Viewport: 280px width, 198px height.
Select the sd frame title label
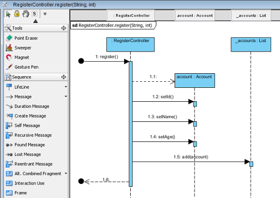pos(113,25)
